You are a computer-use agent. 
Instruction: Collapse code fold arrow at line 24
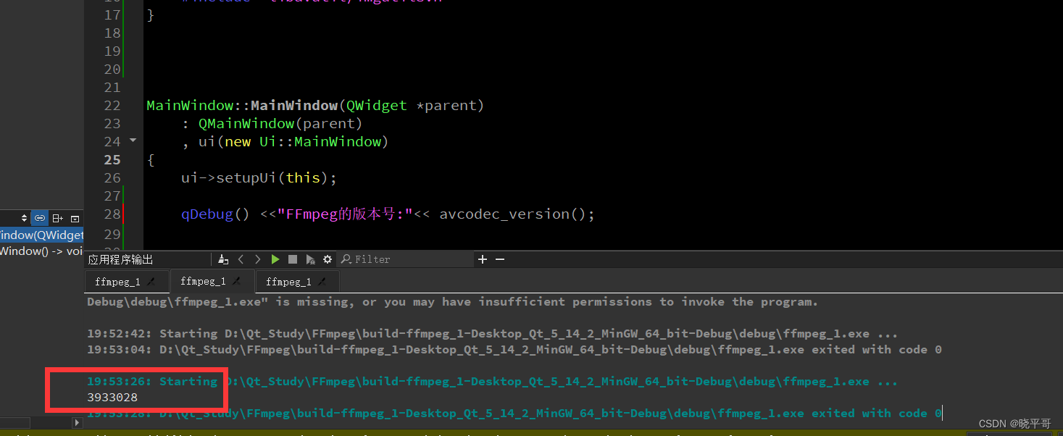tap(133, 141)
